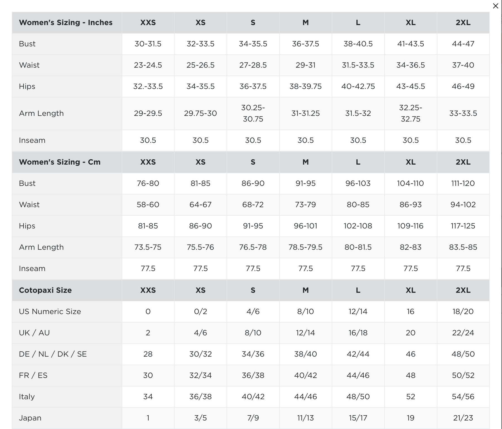Click the FR / ES value 40/42
Screen dimensions: 502x429
pyautogui.click(x=305, y=376)
